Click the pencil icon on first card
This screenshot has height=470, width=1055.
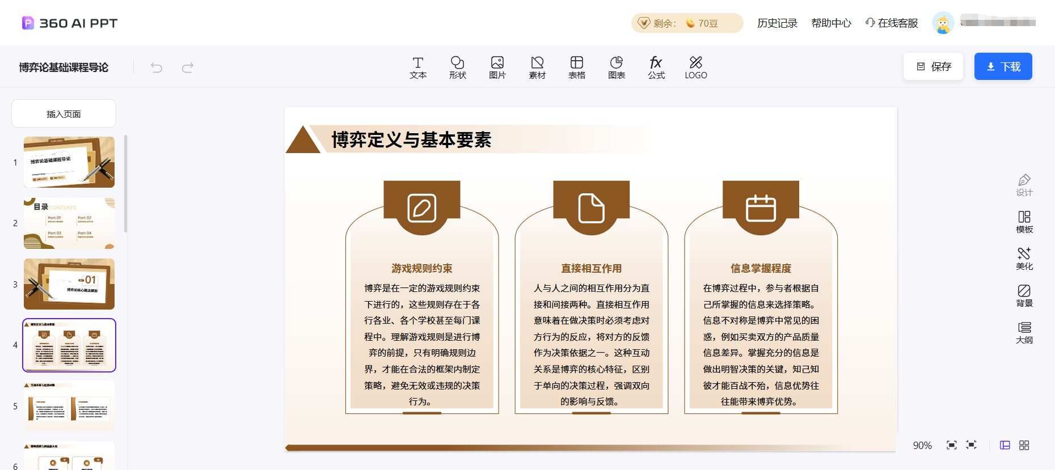[422, 208]
